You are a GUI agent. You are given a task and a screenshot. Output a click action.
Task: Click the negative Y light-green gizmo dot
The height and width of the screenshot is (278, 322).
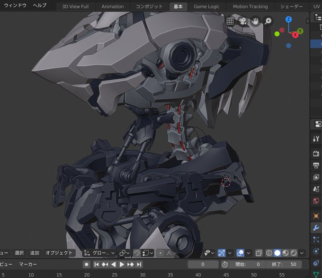(x=277, y=34)
